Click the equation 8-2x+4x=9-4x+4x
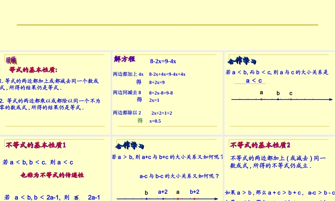This screenshot has width=335, height=201. 167,74
